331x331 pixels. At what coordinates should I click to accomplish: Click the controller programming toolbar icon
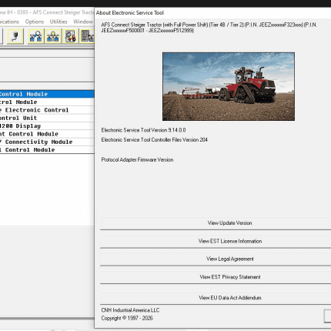tap(87, 36)
